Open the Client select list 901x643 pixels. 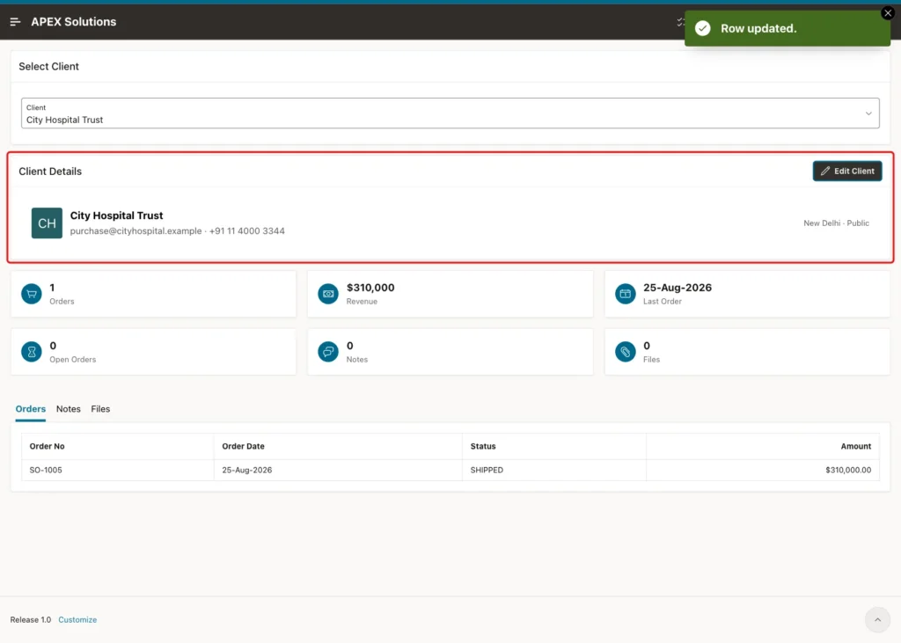(450, 113)
